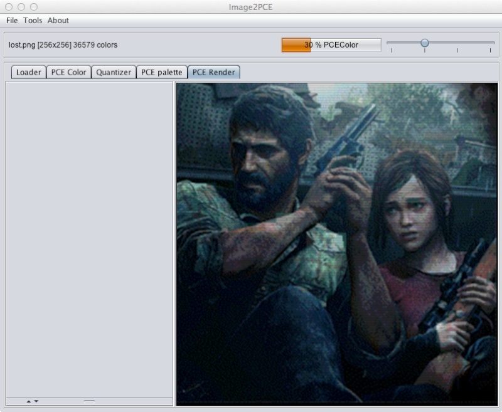
Task: Click the lost.png file info text
Action: (x=63, y=45)
